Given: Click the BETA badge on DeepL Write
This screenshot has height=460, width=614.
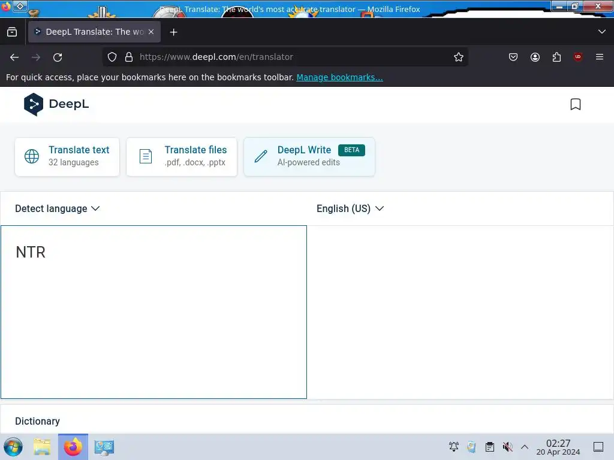Looking at the screenshot, I should [351, 150].
